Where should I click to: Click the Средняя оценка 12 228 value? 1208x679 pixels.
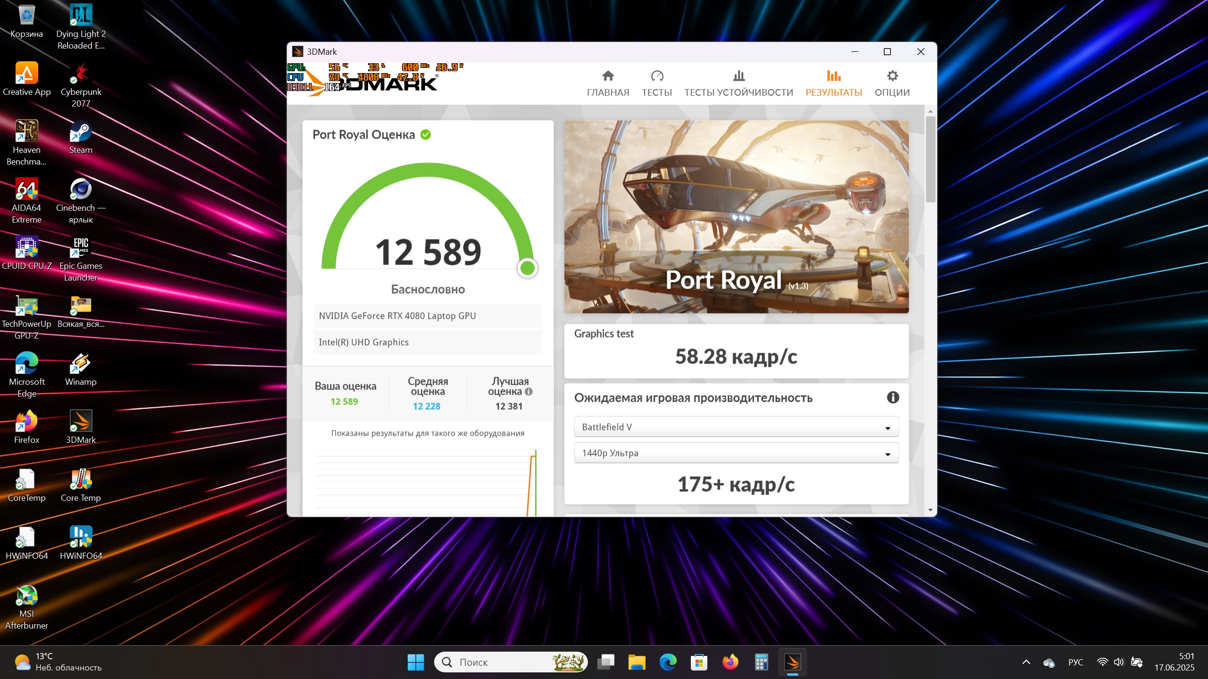click(x=427, y=406)
